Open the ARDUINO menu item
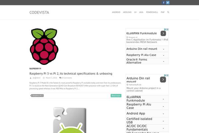The image size is (199, 133). click(127, 12)
